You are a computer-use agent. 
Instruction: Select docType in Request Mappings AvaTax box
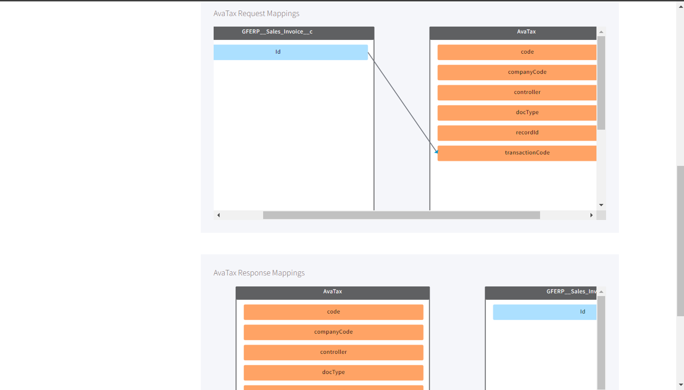(517, 113)
